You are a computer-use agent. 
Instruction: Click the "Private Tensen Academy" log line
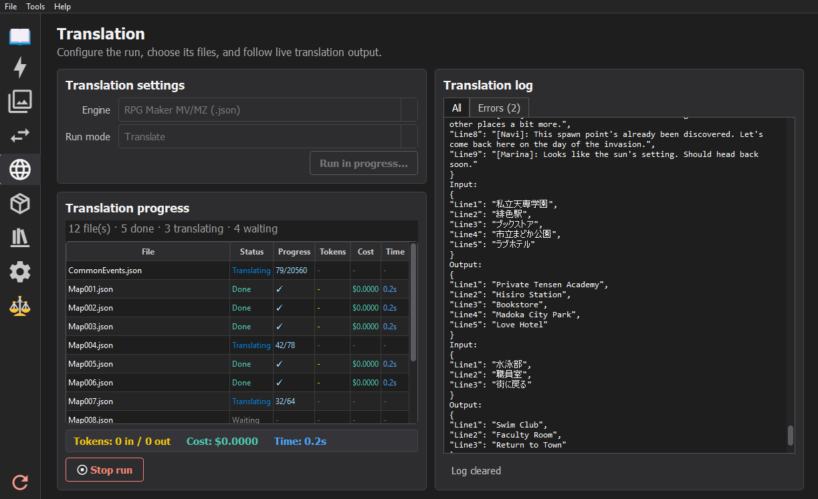(x=528, y=285)
